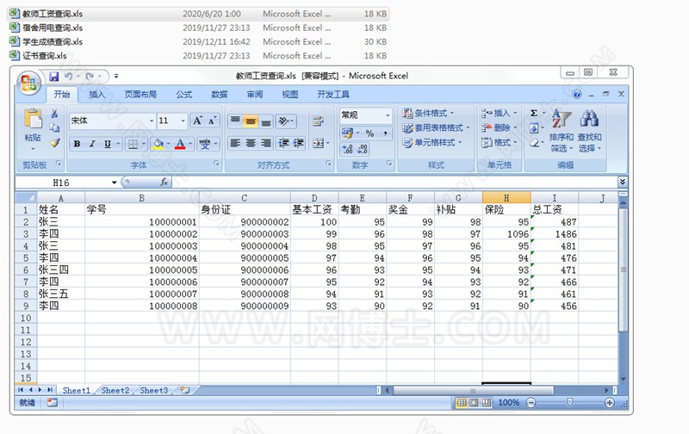The width and height of the screenshot is (689, 434).
Task: Cut selection with scissors icon
Action: [54, 114]
